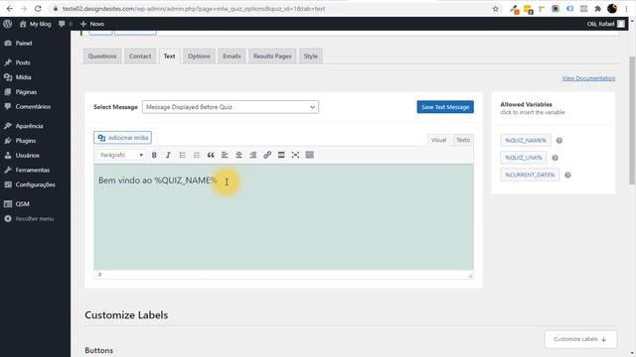Collapse sidebar with Recolher menu
This screenshot has width=636, height=357.
tap(36, 219)
